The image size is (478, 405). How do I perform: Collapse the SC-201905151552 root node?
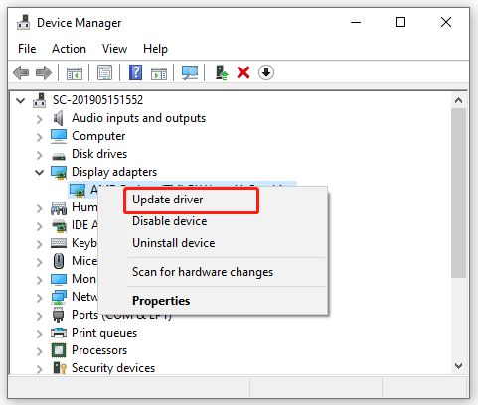pos(21,100)
